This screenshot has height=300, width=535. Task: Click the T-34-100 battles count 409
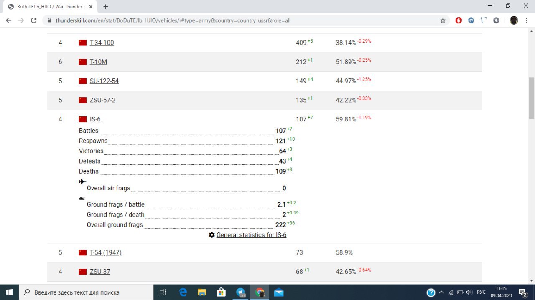[301, 43]
